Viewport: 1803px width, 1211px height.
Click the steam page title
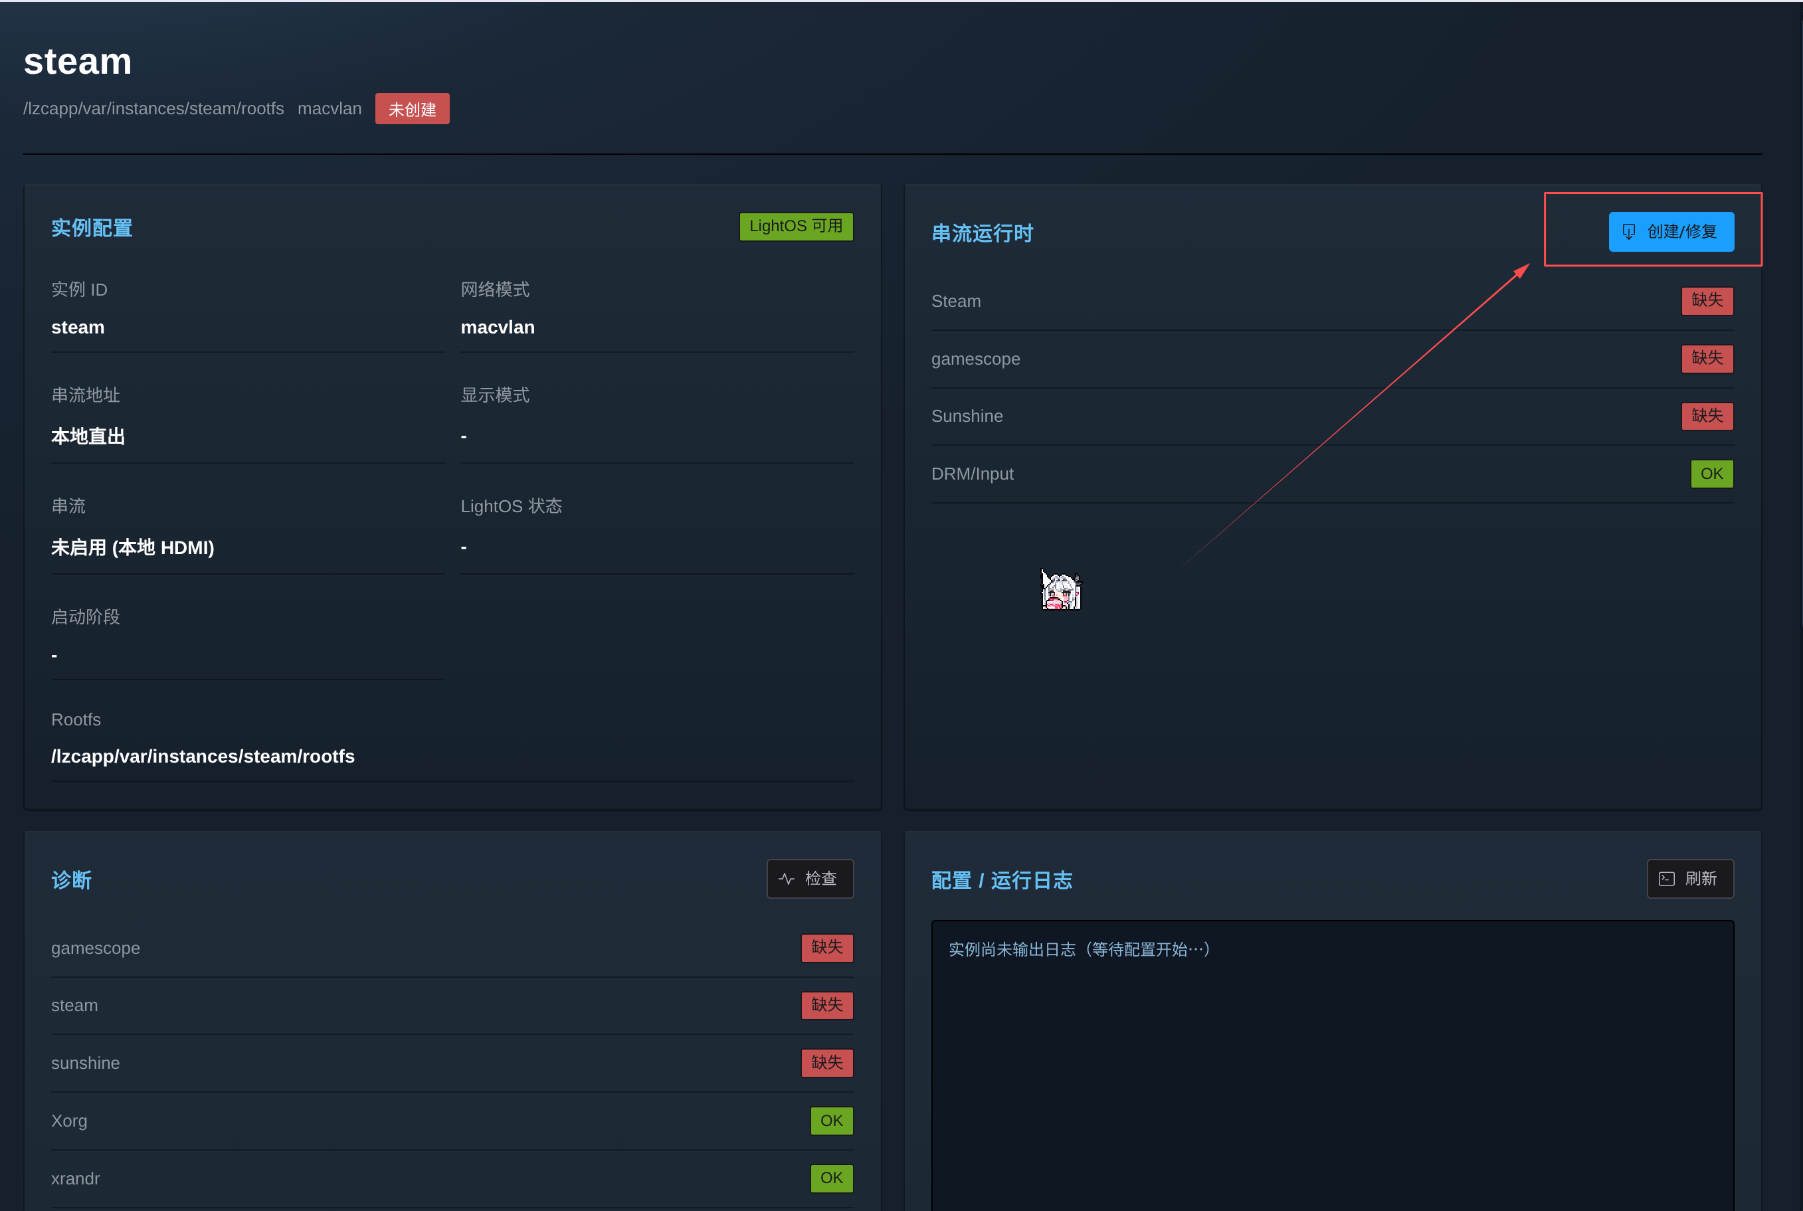pyautogui.click(x=78, y=61)
